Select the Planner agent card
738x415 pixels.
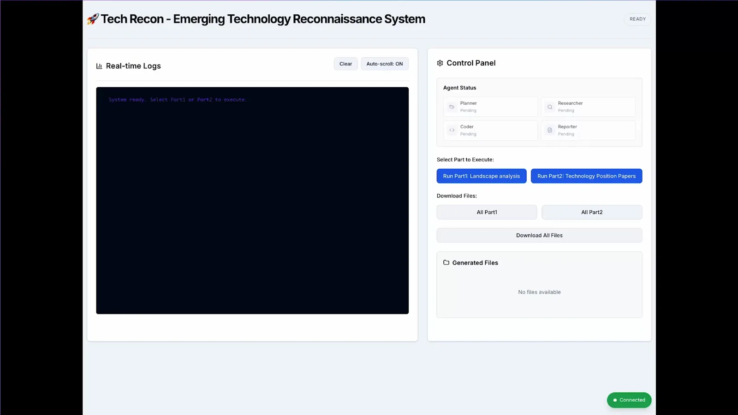tap(491, 107)
